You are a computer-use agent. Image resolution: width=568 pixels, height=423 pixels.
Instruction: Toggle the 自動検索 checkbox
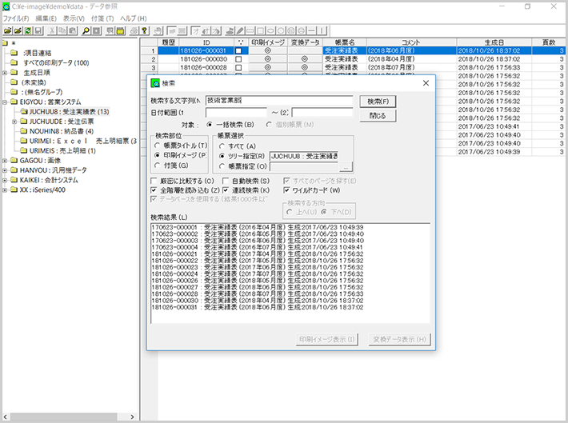coord(226,181)
